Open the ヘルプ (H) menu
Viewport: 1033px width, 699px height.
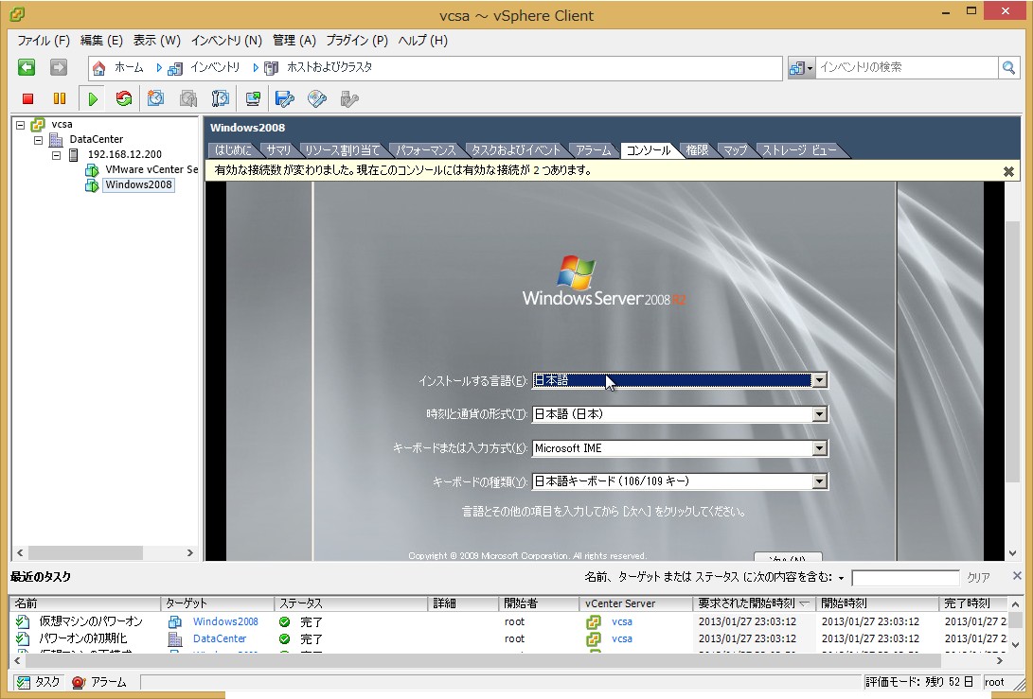click(423, 41)
